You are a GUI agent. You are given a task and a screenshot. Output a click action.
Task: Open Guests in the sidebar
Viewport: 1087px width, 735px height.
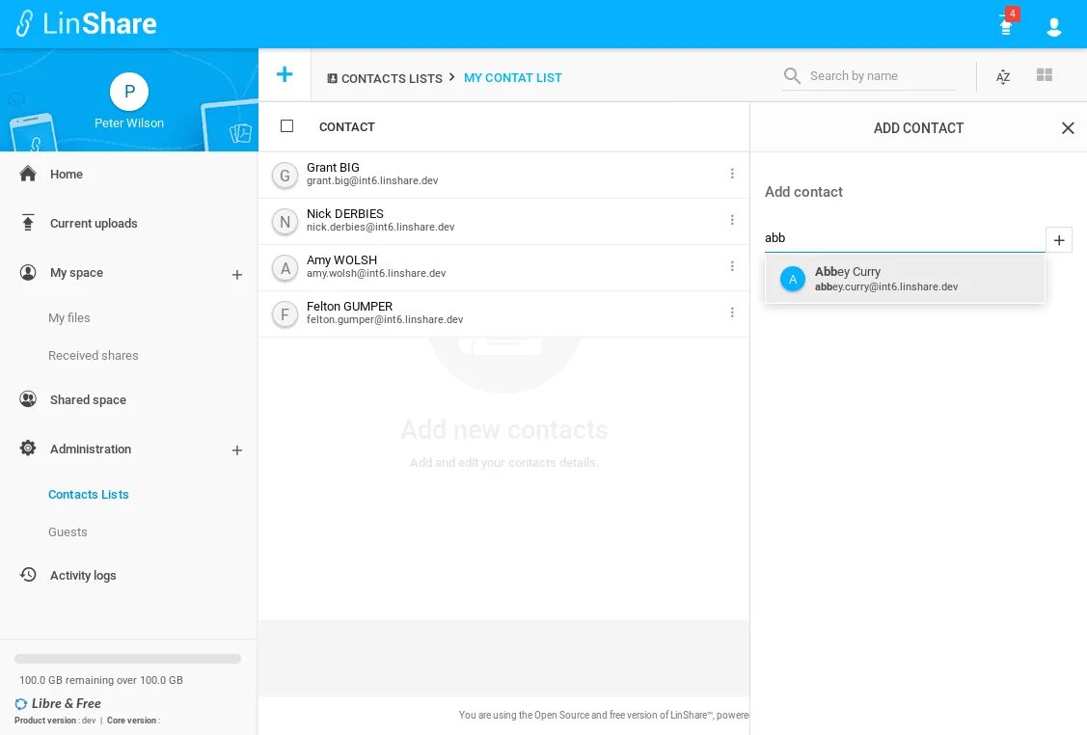click(x=68, y=531)
